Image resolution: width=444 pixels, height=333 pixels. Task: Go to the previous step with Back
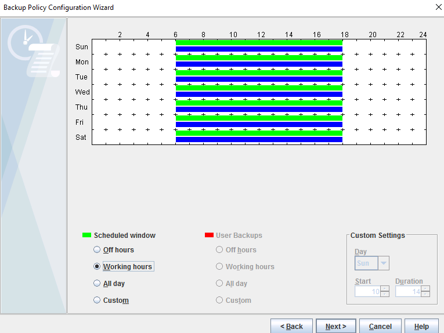pos(291,326)
